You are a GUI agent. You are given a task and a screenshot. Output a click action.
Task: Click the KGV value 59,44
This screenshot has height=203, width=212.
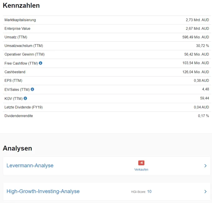(205, 98)
